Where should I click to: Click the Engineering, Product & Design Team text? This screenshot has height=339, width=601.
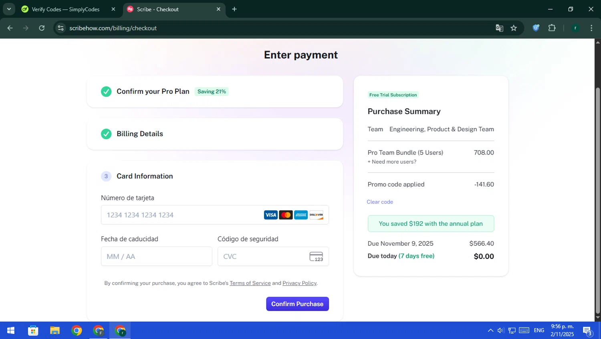(x=442, y=129)
